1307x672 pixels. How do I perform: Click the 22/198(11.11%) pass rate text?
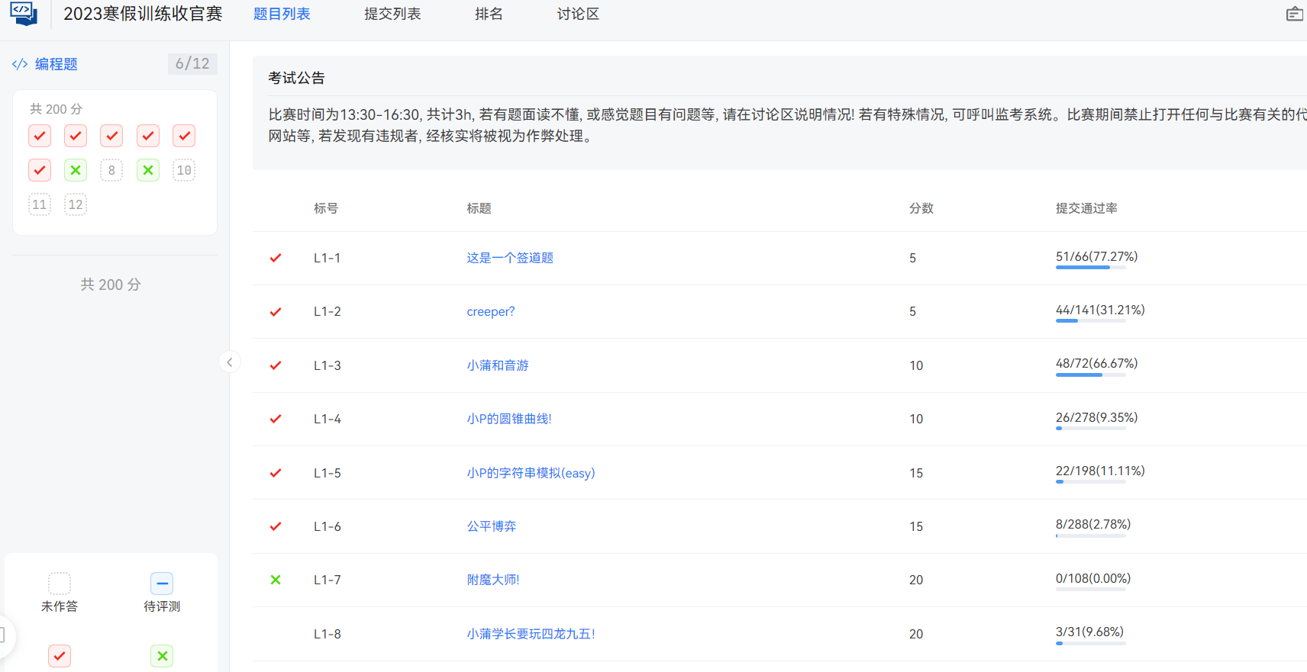click(1100, 471)
